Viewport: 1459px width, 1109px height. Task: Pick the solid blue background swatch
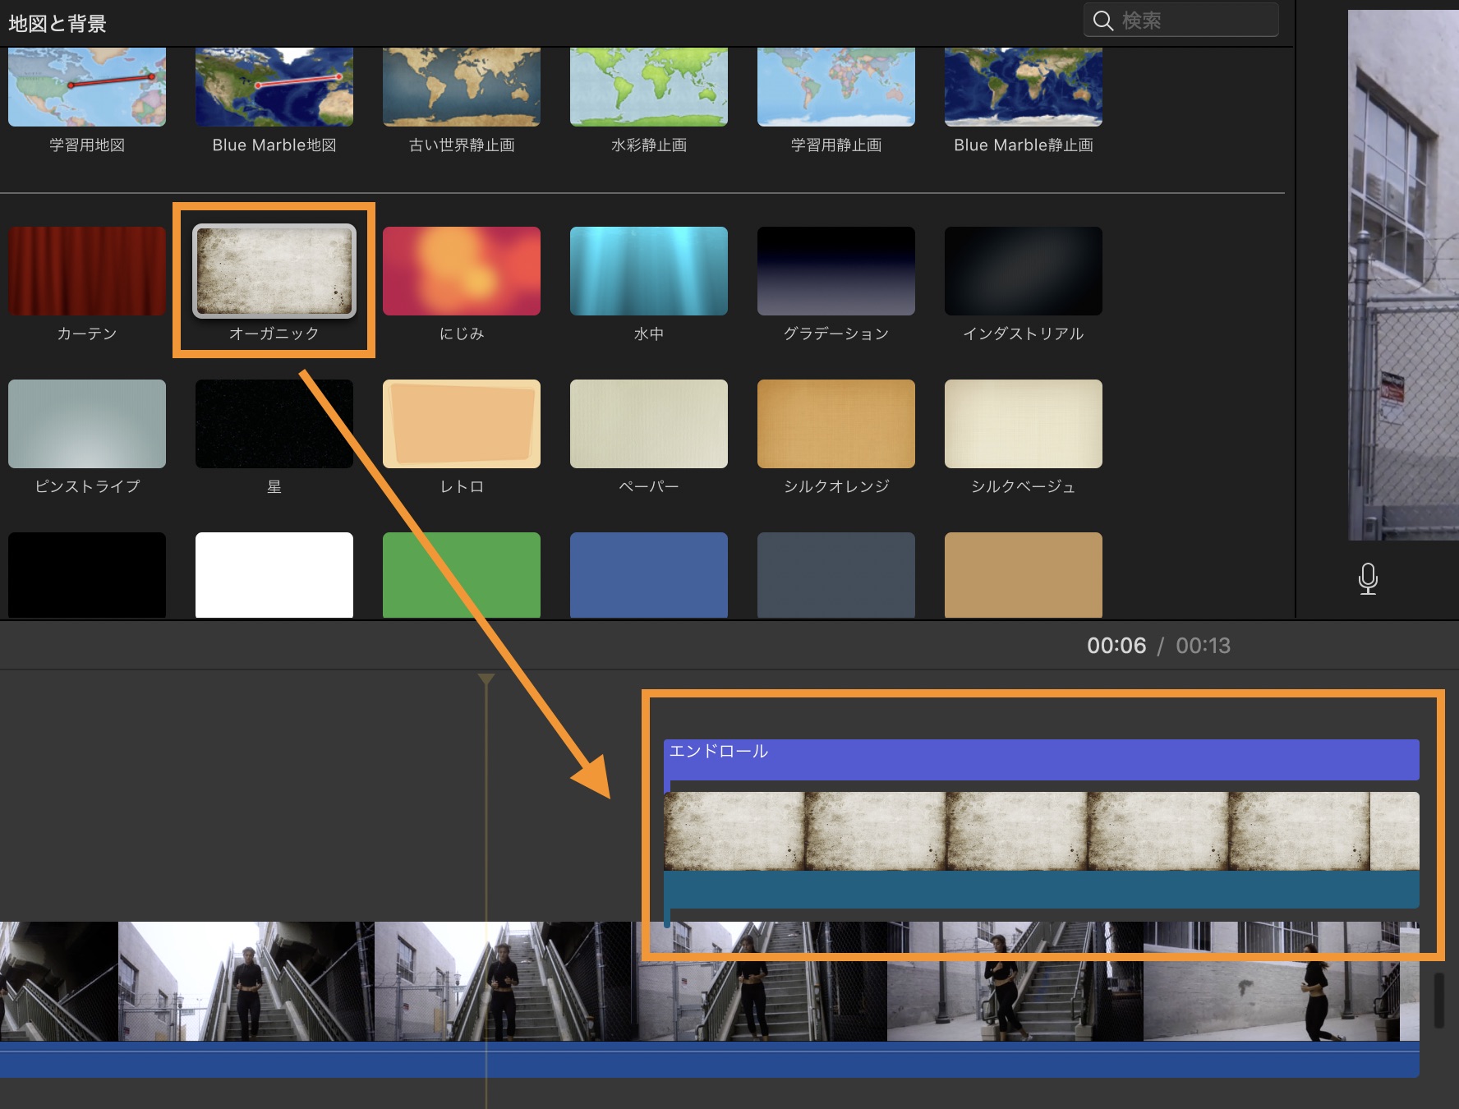[x=649, y=575]
